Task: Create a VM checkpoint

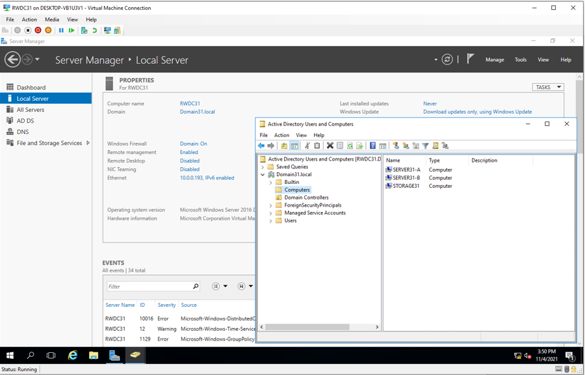Action: coord(84,31)
